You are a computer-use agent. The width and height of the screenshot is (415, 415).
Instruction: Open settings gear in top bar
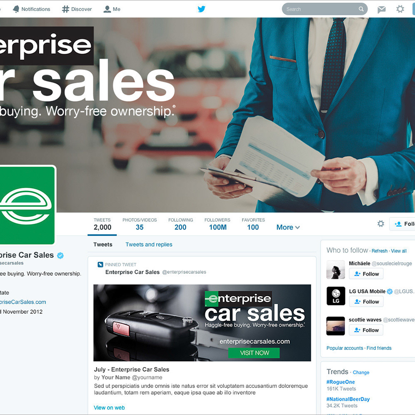(x=400, y=9)
